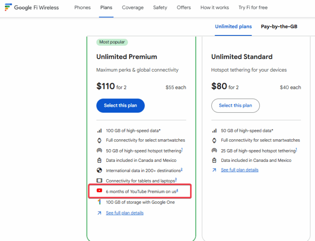Image resolution: width=315 pixels, height=241 pixels.
Task: Click the YouTube icon in the highlighted perk row
Action: click(100, 191)
